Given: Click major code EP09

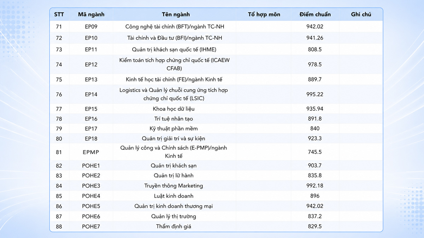Looking at the screenshot, I should tap(91, 26).
